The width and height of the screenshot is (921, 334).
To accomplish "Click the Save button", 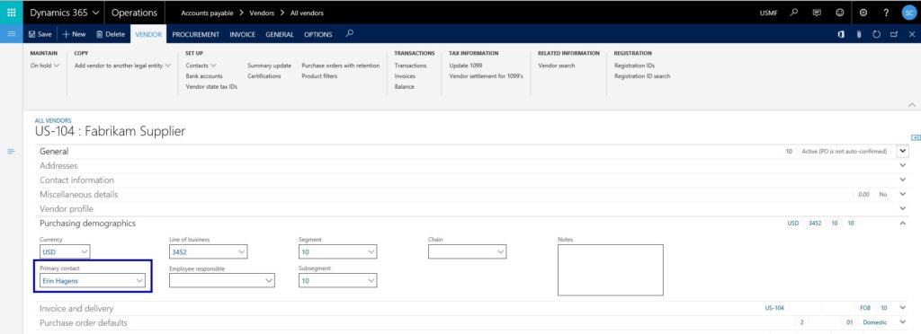I will pyautogui.click(x=40, y=35).
